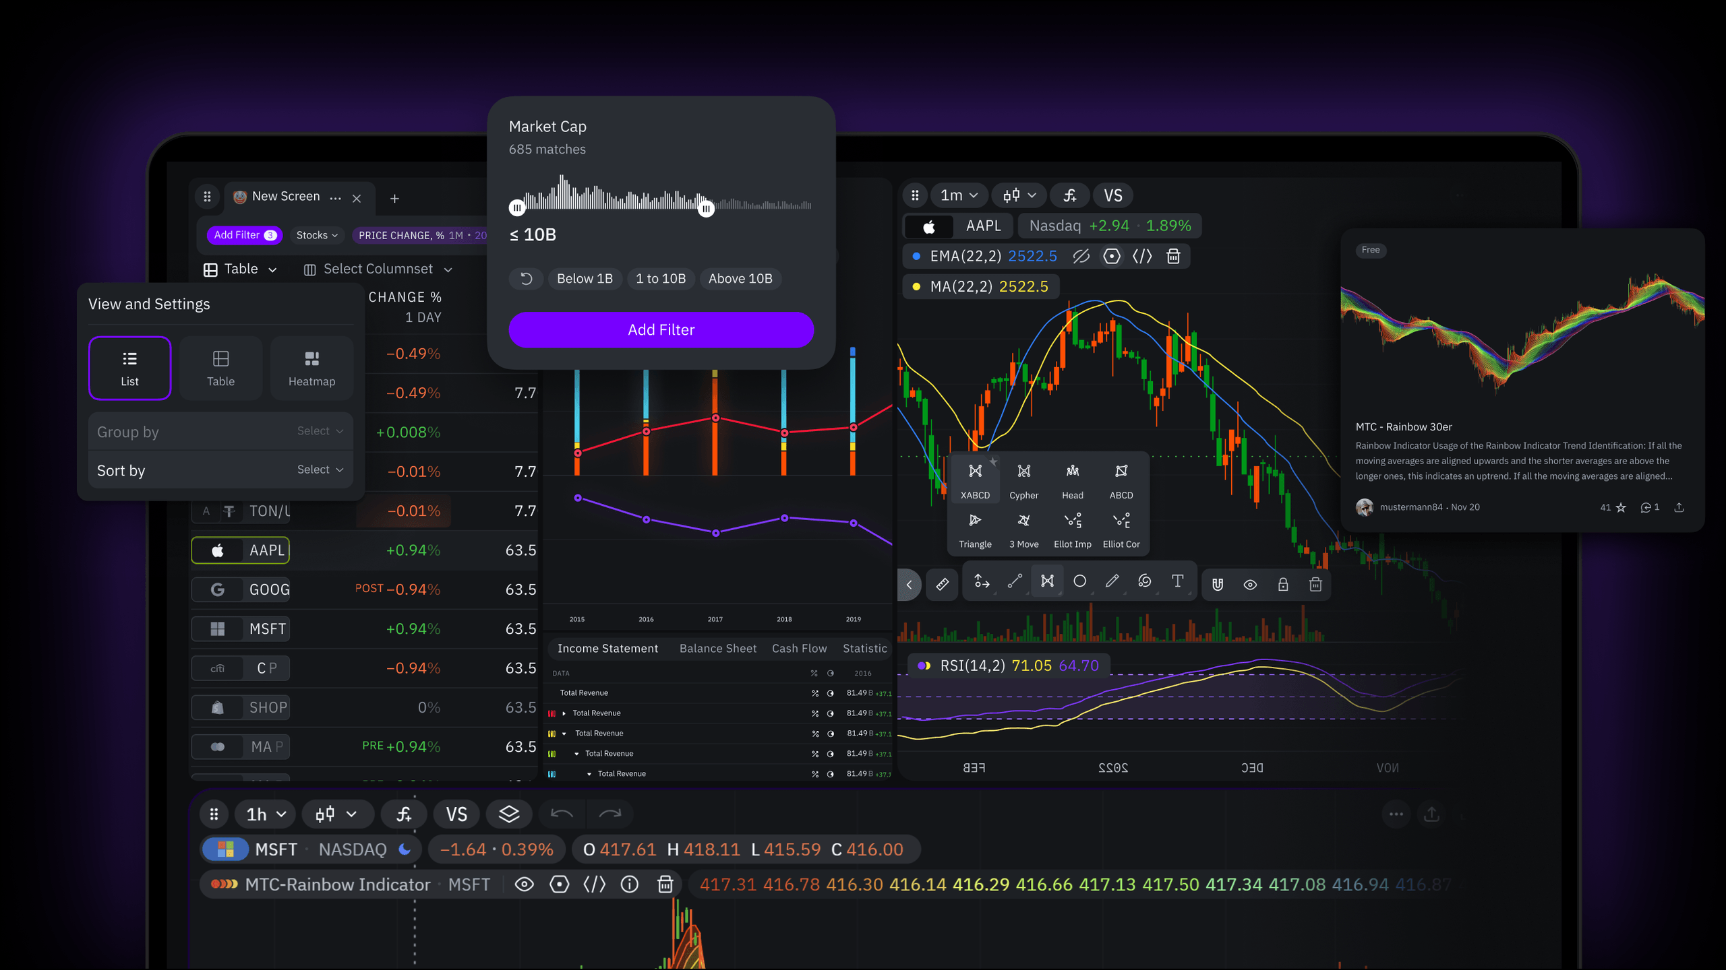Switch view to List
This screenshot has width=1726, height=970.
click(x=129, y=368)
